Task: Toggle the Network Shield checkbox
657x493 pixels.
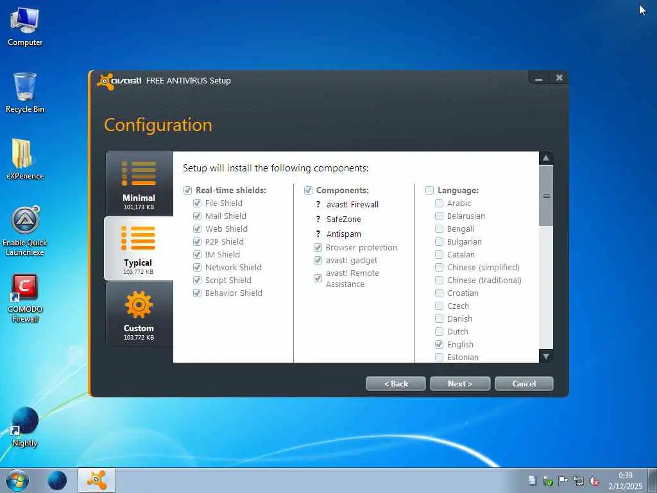Action: click(x=198, y=268)
